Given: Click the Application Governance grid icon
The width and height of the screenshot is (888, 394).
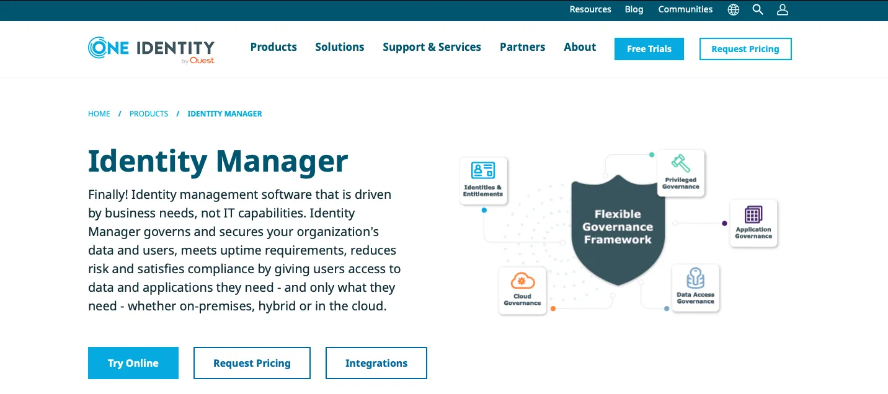Looking at the screenshot, I should click(x=753, y=214).
